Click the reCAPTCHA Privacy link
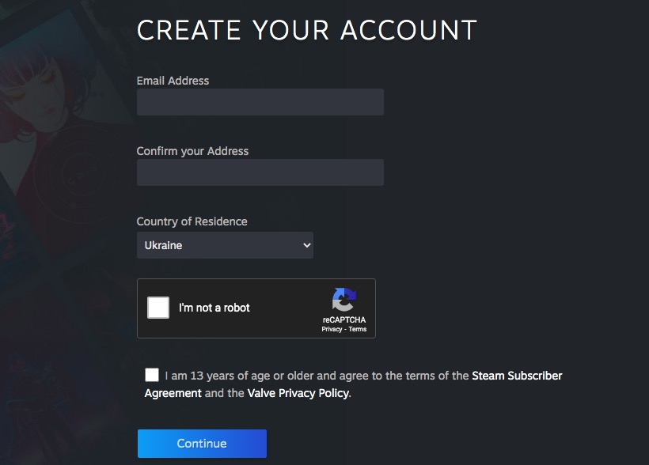The height and width of the screenshot is (465, 649). (333, 329)
